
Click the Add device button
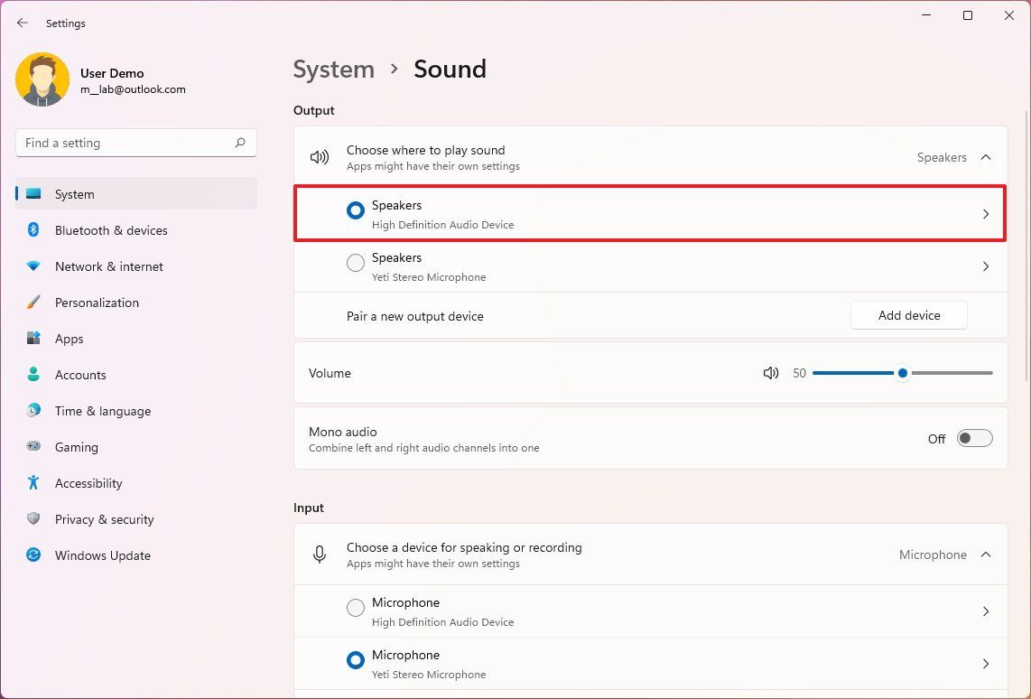(x=908, y=315)
